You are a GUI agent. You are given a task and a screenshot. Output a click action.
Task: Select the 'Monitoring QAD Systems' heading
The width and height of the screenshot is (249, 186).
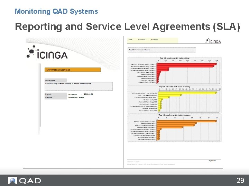coord(56,11)
